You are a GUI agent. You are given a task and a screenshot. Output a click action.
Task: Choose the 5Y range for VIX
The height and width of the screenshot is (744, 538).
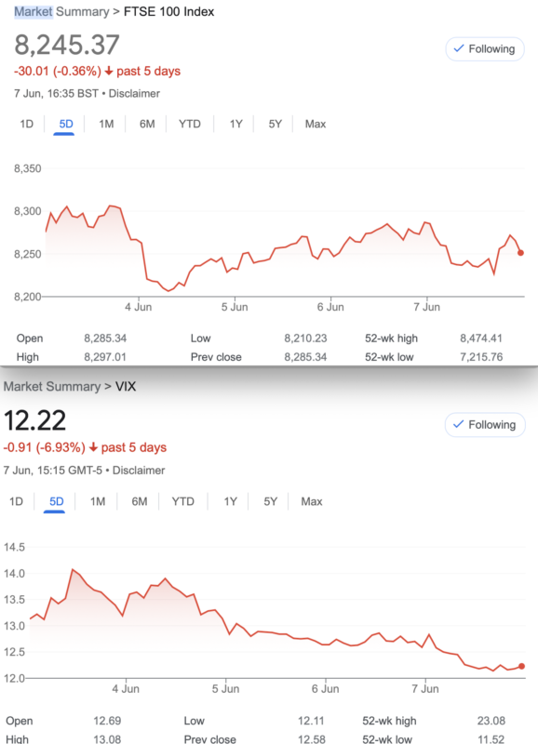271,501
